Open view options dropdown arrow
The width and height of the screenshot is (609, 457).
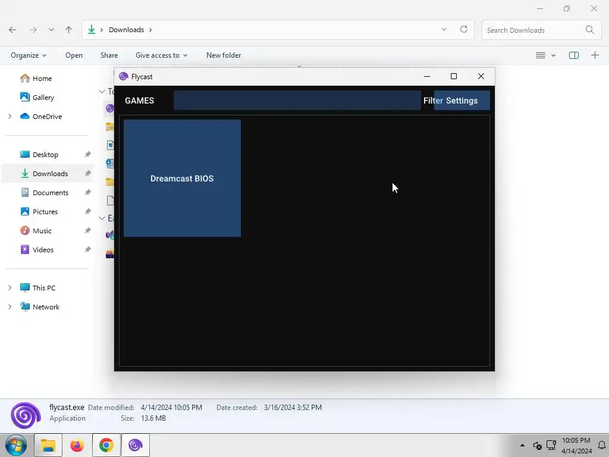coord(554,55)
